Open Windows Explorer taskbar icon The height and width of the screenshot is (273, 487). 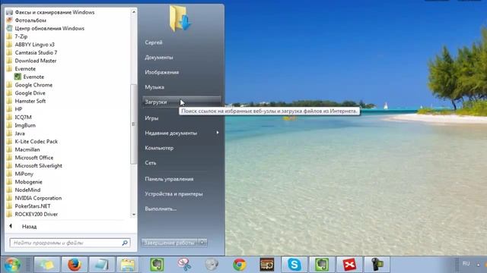coord(128,265)
